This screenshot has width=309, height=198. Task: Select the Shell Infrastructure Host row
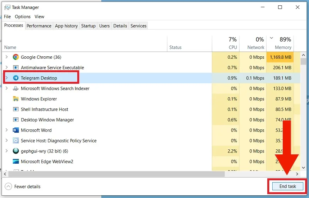pyautogui.click(x=151, y=109)
